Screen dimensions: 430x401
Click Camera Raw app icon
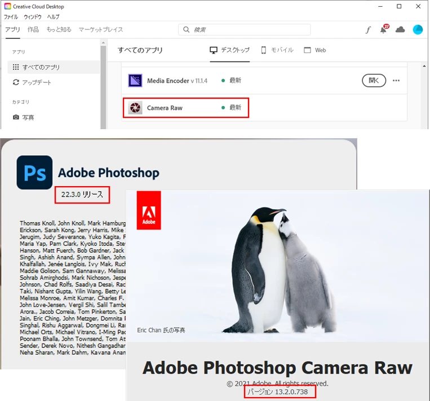click(135, 108)
